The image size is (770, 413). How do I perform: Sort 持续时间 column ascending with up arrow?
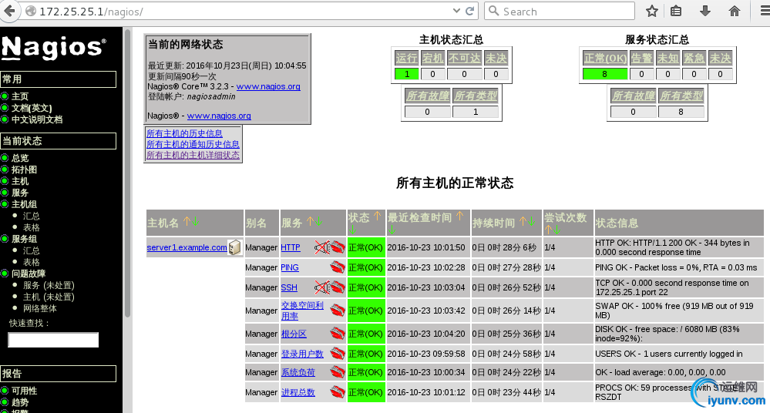[x=523, y=221]
